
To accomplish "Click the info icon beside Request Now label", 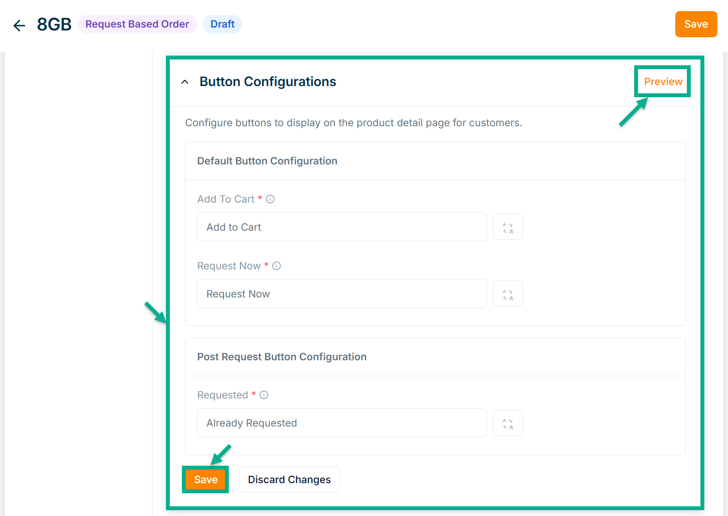I will pyautogui.click(x=277, y=266).
